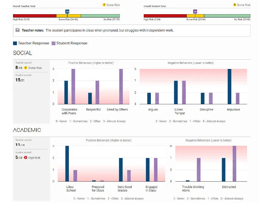Click the student striped bar for Impulsive
Viewport: 270px width, 203px height.
coord(238,98)
